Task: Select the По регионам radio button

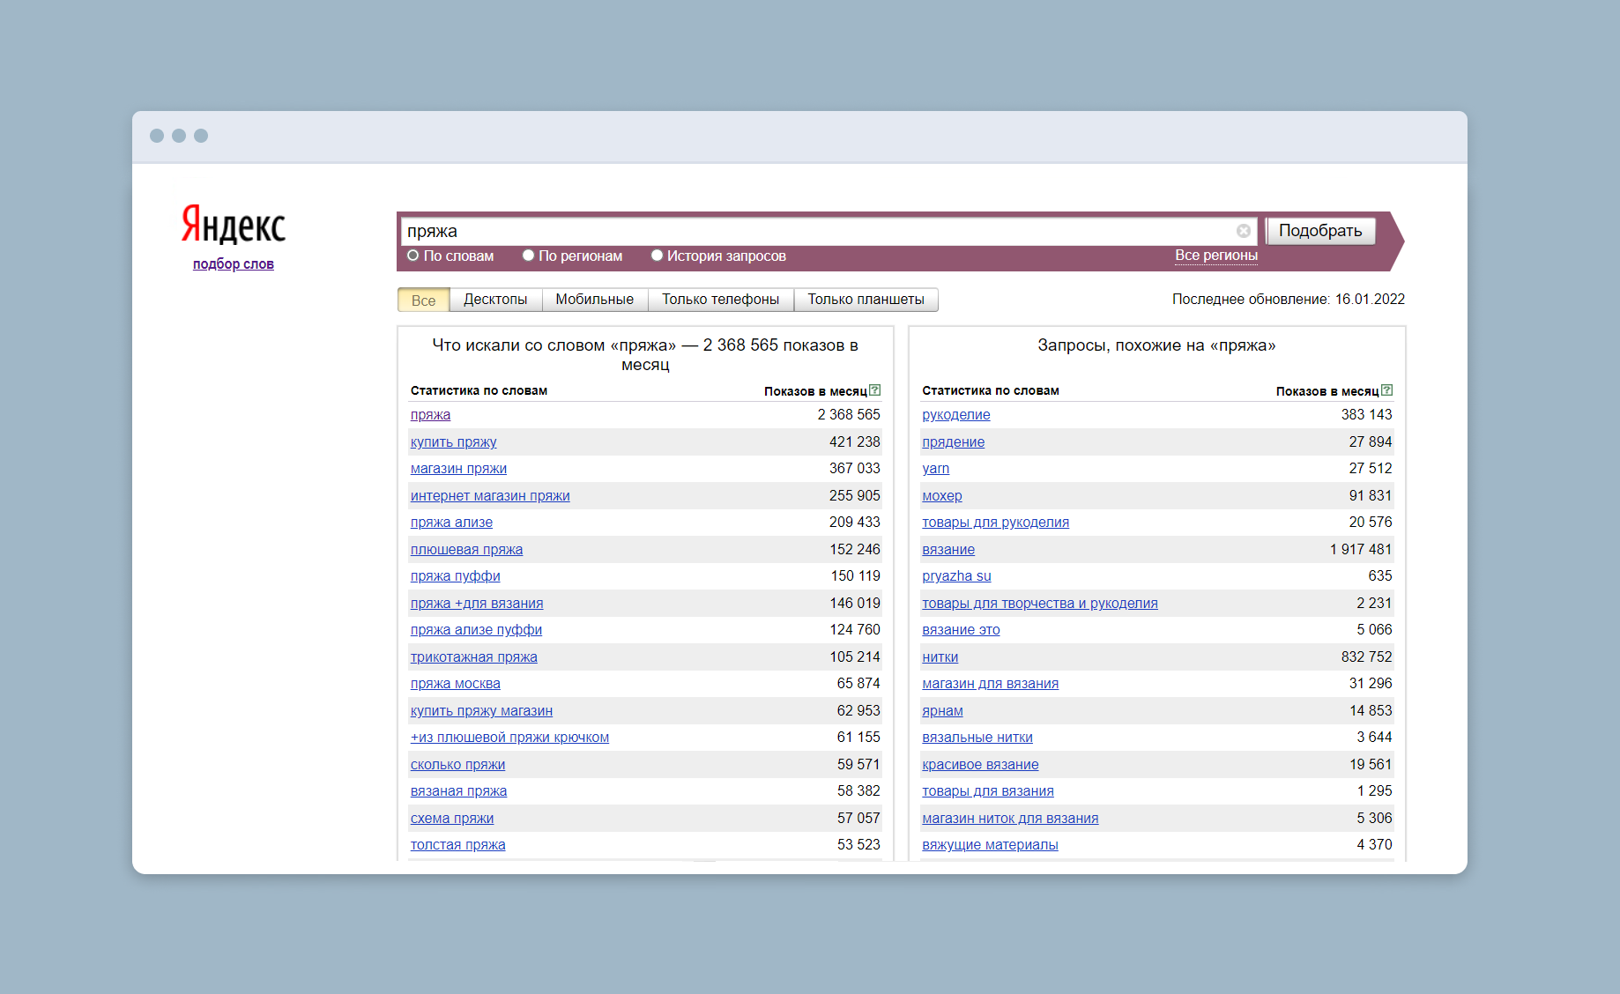Action: [528, 256]
